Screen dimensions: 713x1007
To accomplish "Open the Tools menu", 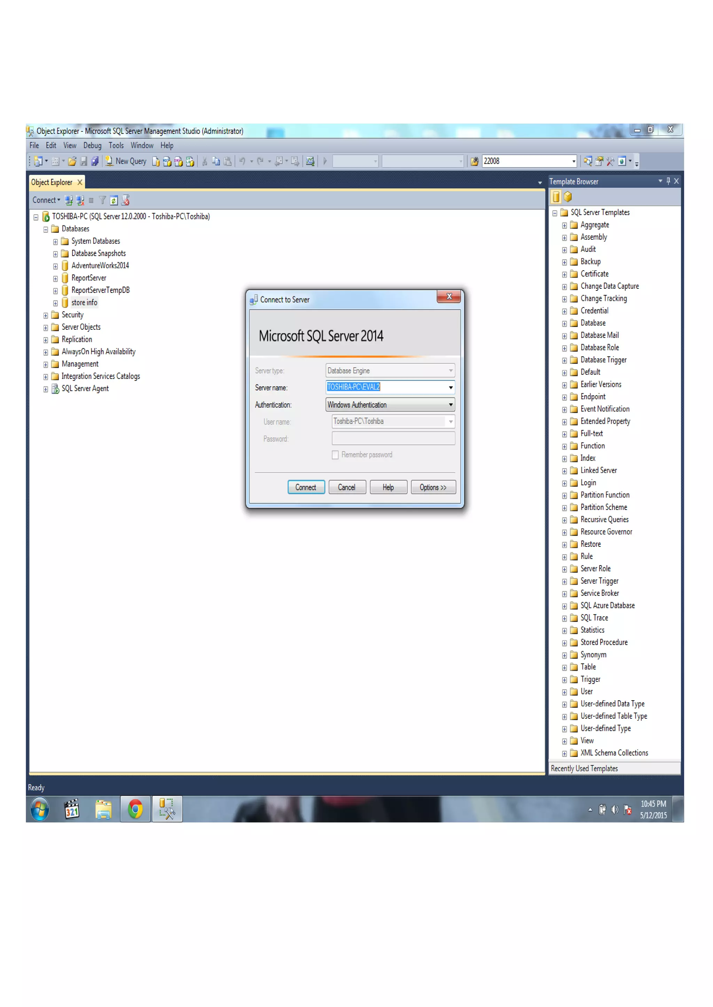I will point(116,145).
